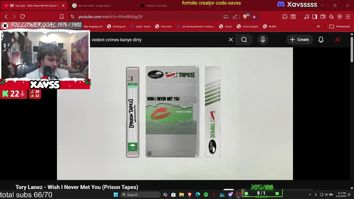Screen dimensions: 354x199
Task: Open Brave browser taskbar icon
Action: (189, 195)
